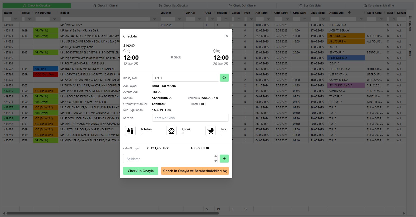Image resolution: width=416 pixels, height=217 pixels.
Task: Open filter menu for O/M column
Action: pos(394,19)
